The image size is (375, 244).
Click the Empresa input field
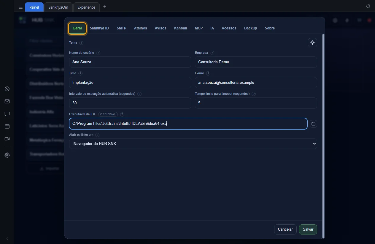point(256,62)
